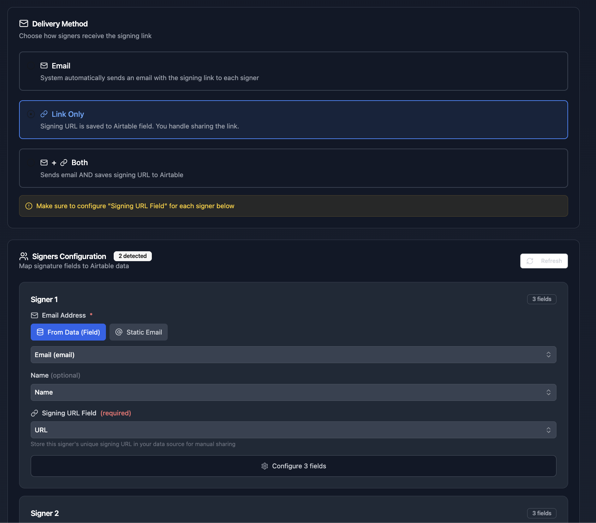Click the envelope icon beside Delivery Method

pos(24,24)
